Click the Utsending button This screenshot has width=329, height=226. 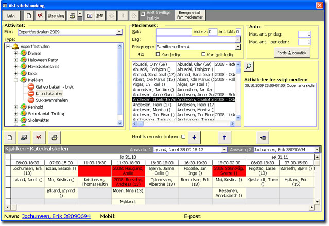click(x=56, y=16)
